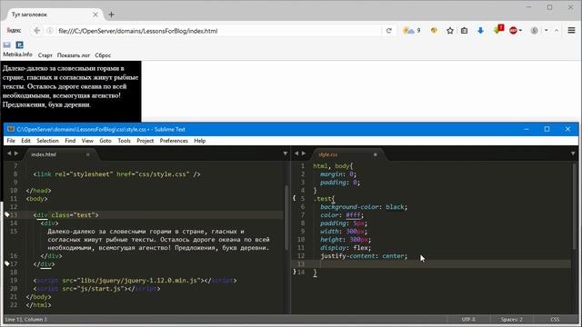Image resolution: width=582 pixels, height=327 pixels.
Task: Click the Сброс toolbar button
Action: click(103, 55)
